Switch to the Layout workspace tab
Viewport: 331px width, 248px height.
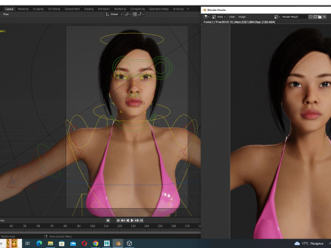pos(9,9)
